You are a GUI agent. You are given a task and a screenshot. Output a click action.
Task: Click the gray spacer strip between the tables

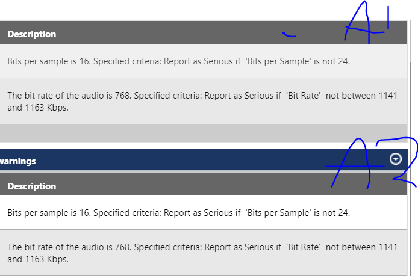click(204, 133)
